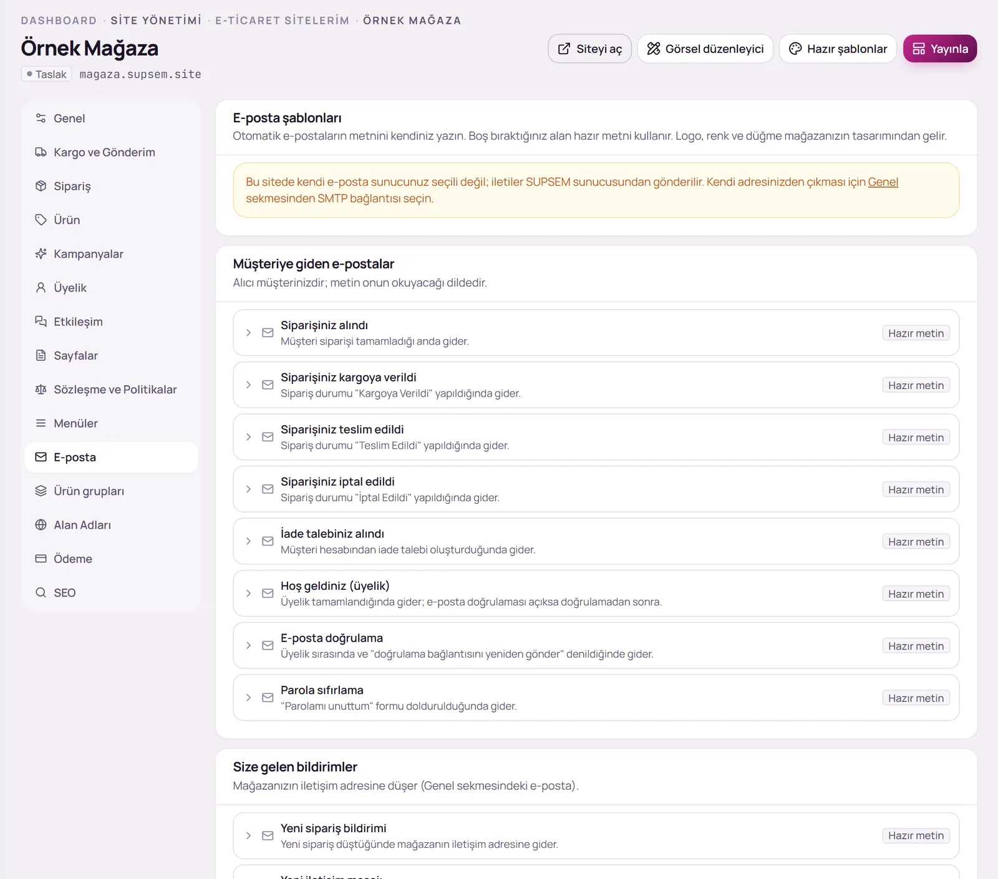The image size is (998, 879).
Task: Expand the Siparişiniz iptal edildi chevron
Action: [x=248, y=489]
